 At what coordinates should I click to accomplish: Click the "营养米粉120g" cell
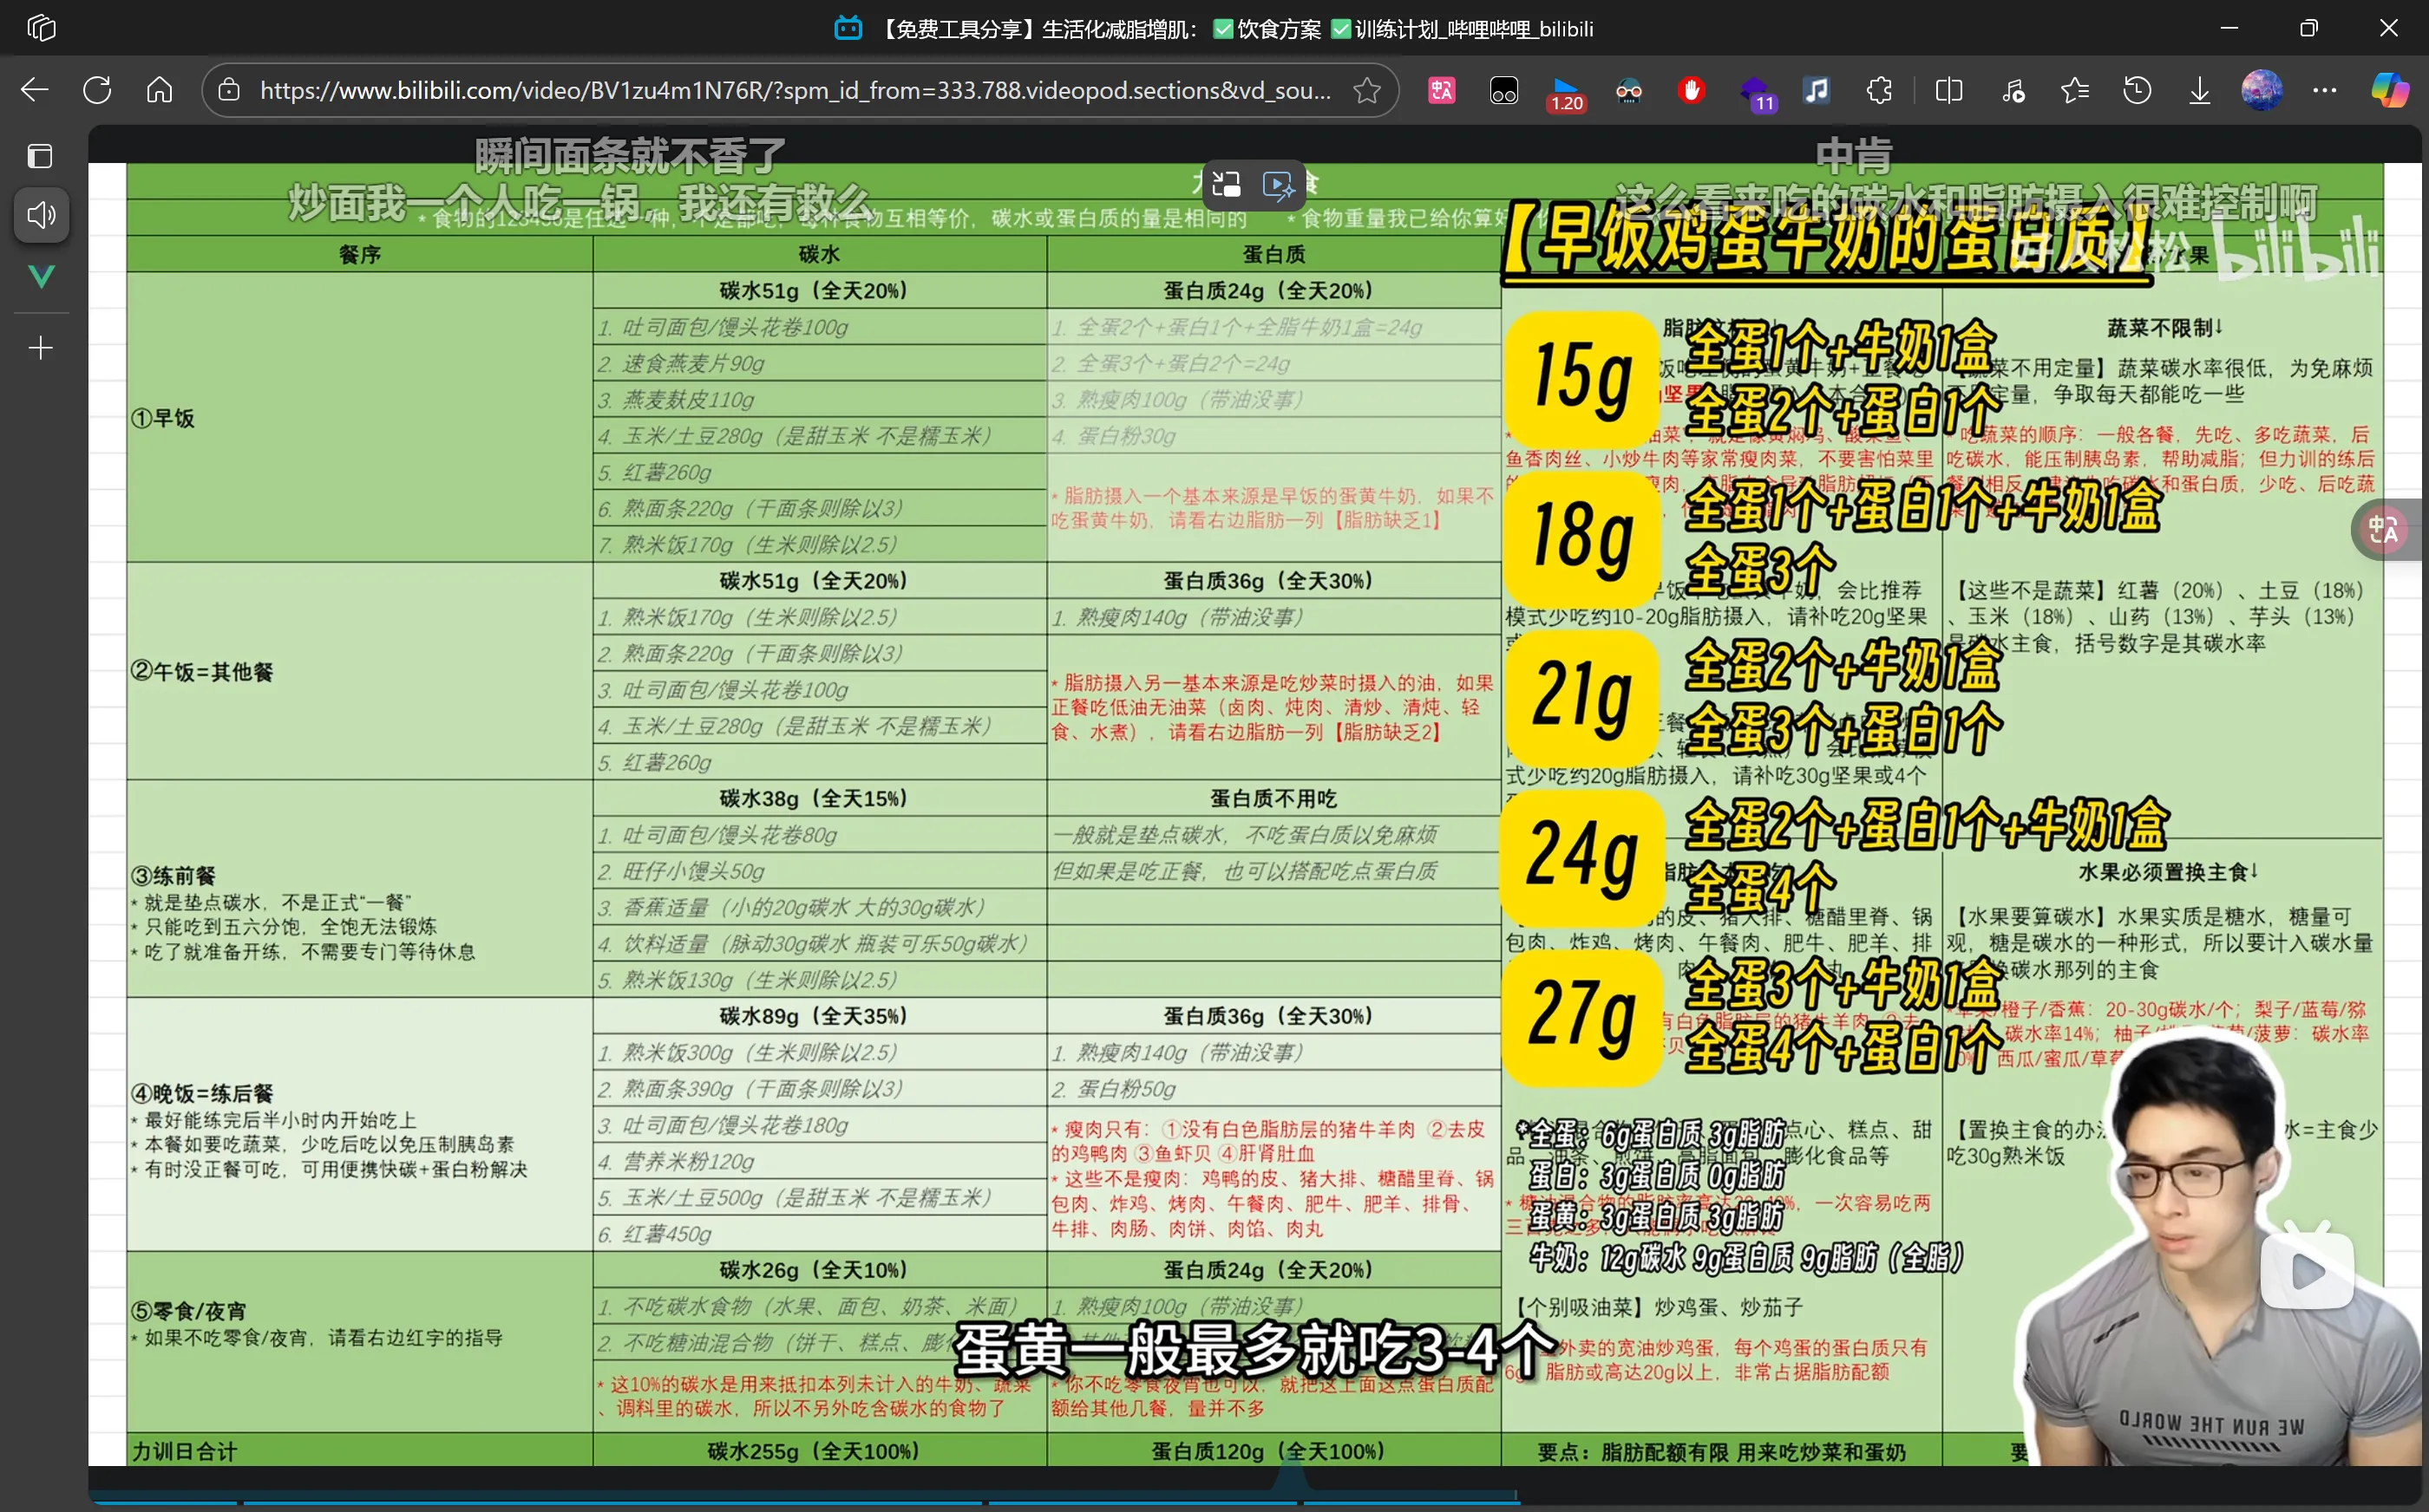819,1161
